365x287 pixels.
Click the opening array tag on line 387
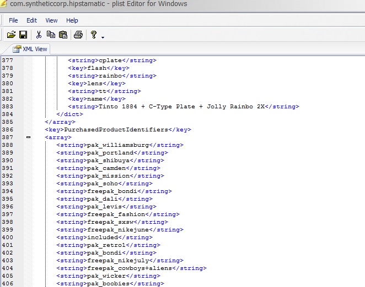pyautogui.click(x=58, y=137)
